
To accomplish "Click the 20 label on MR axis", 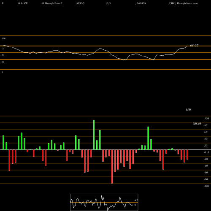I will pyautogui.click(x=206, y=146).
